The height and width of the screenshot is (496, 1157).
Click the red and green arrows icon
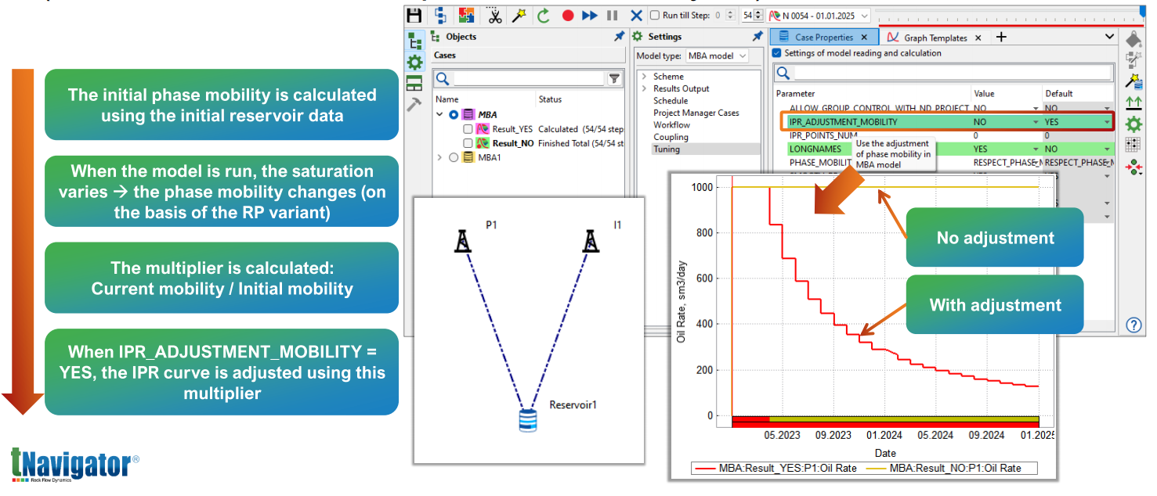(x=1133, y=166)
